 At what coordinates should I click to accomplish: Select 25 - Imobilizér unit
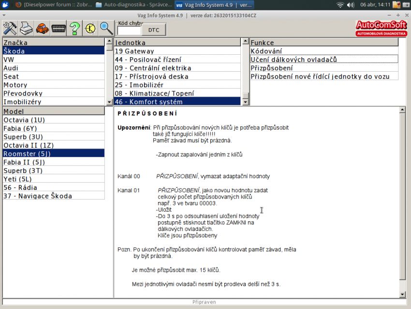point(177,85)
